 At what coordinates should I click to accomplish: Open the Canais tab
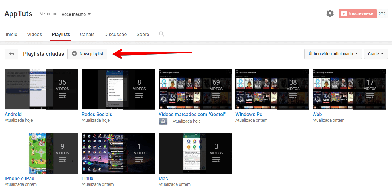tap(87, 34)
